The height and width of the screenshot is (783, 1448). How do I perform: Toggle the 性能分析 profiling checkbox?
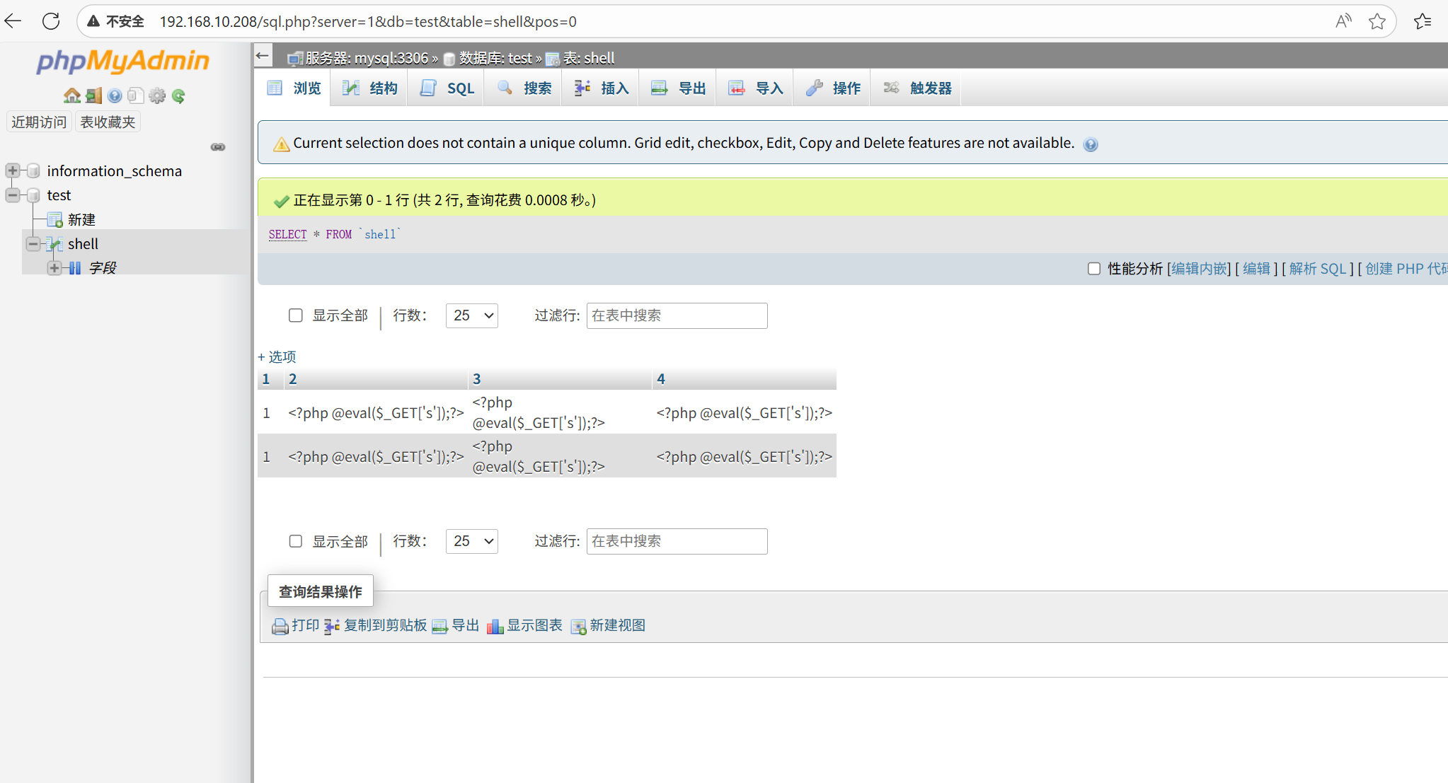coord(1094,269)
